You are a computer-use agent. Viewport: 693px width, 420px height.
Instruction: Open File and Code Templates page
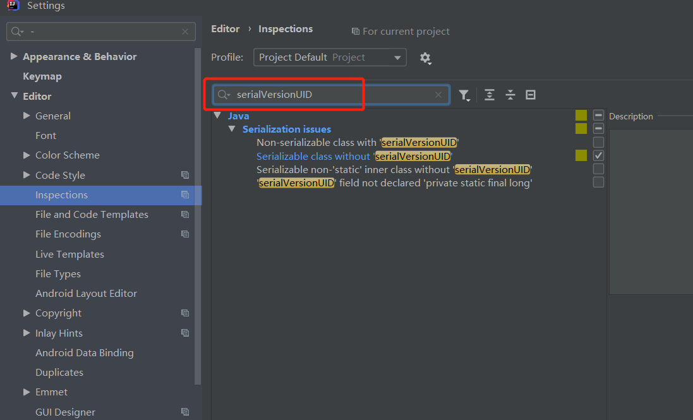pos(92,215)
